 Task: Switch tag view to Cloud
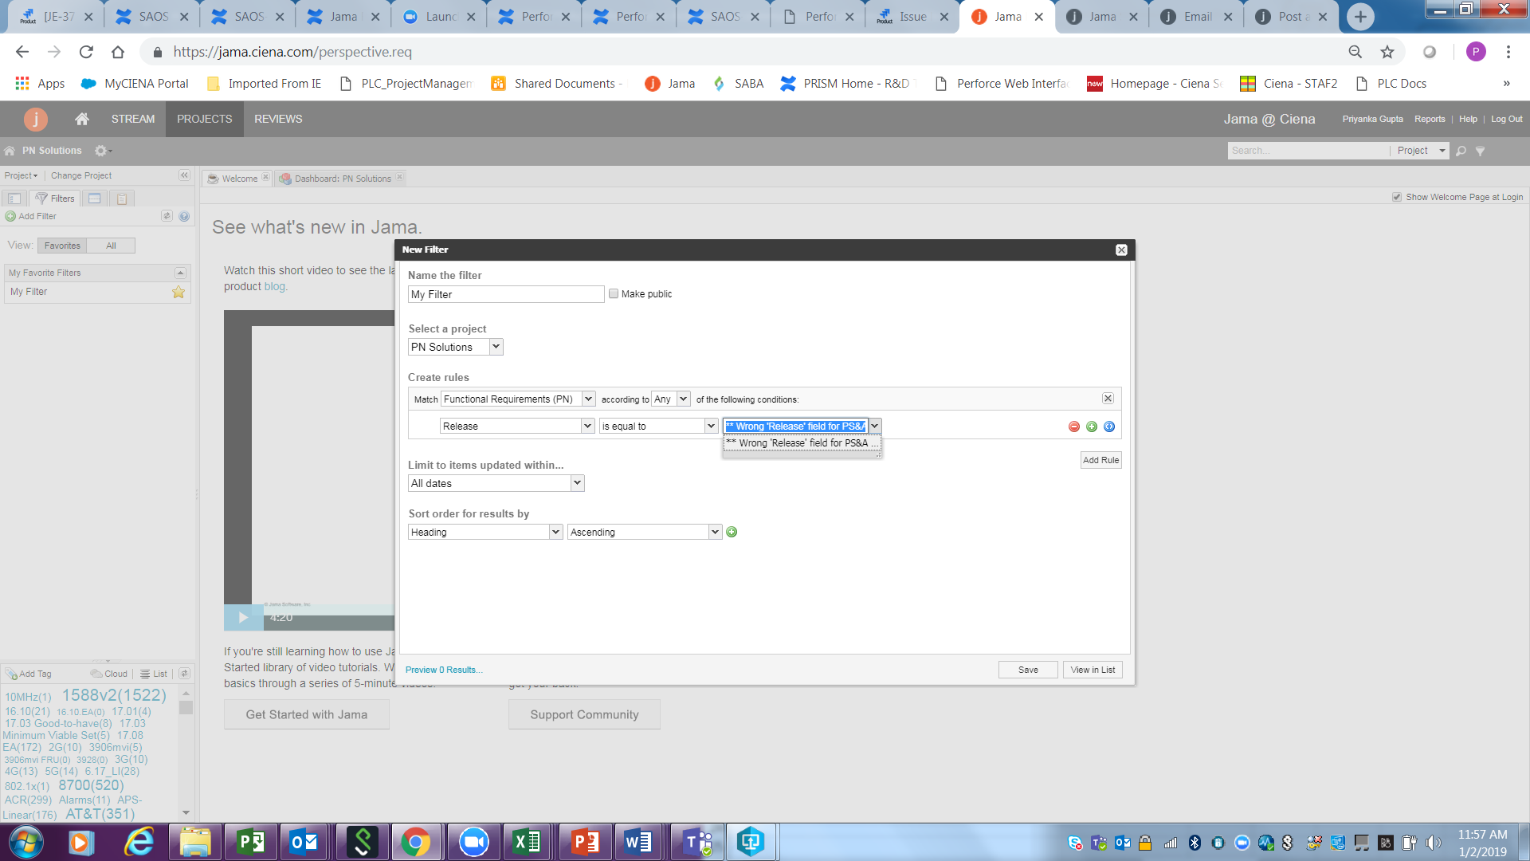(109, 674)
